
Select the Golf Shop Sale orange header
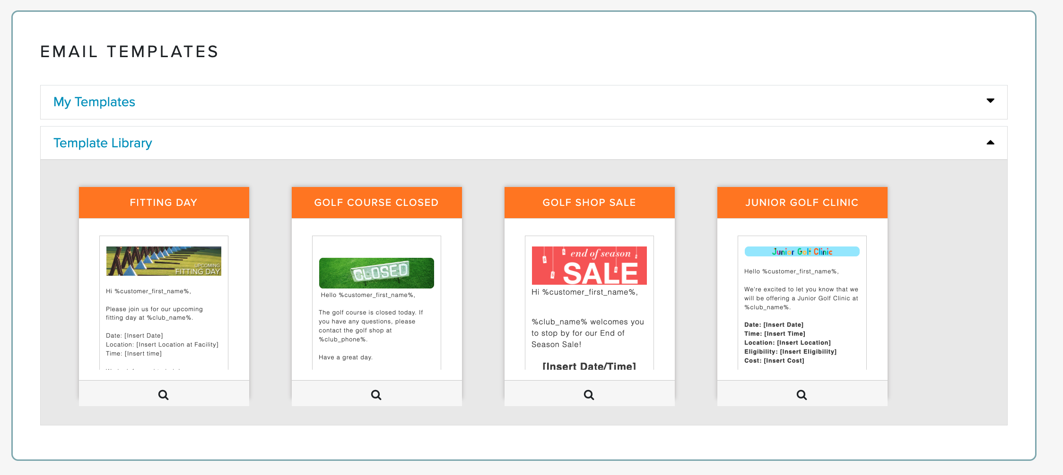click(x=590, y=203)
